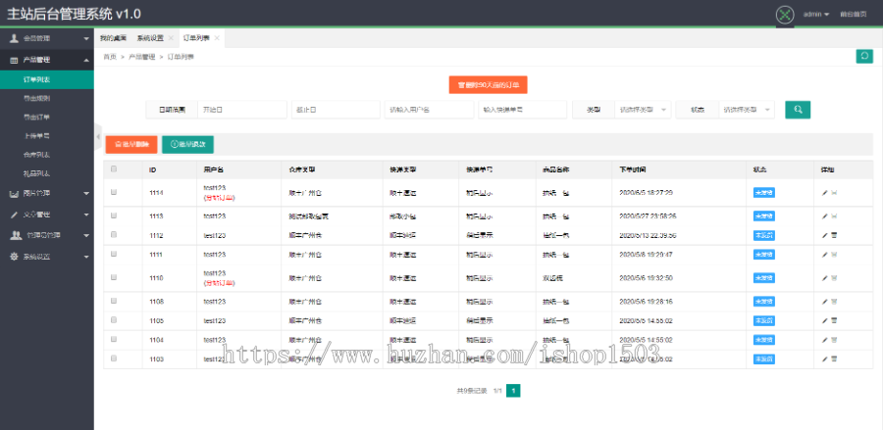Image resolution: width=883 pixels, height=430 pixels.
Task: Expand the 文章管理 sidebar menu
Action: 47,215
